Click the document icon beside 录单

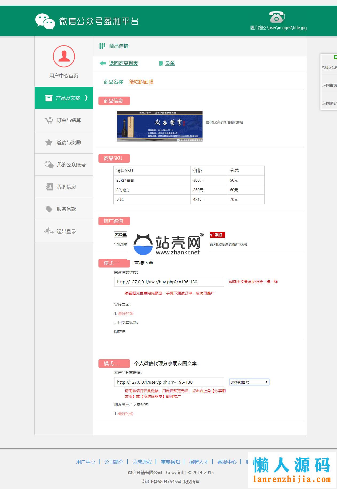point(161,63)
